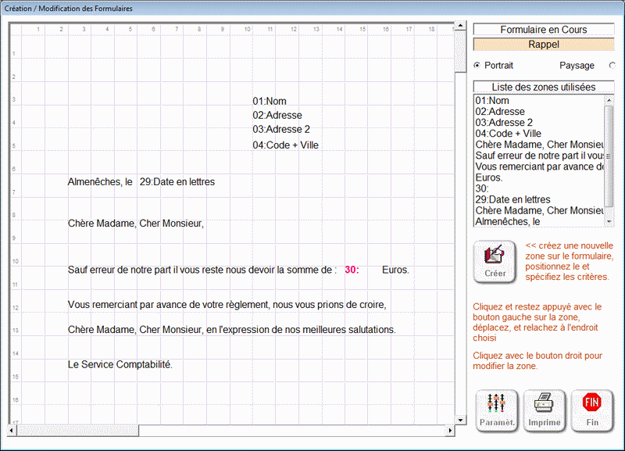Click the 'Chère Madame, Cher Monsieur,' greeting zone
This screenshot has width=625, height=451.
(135, 224)
